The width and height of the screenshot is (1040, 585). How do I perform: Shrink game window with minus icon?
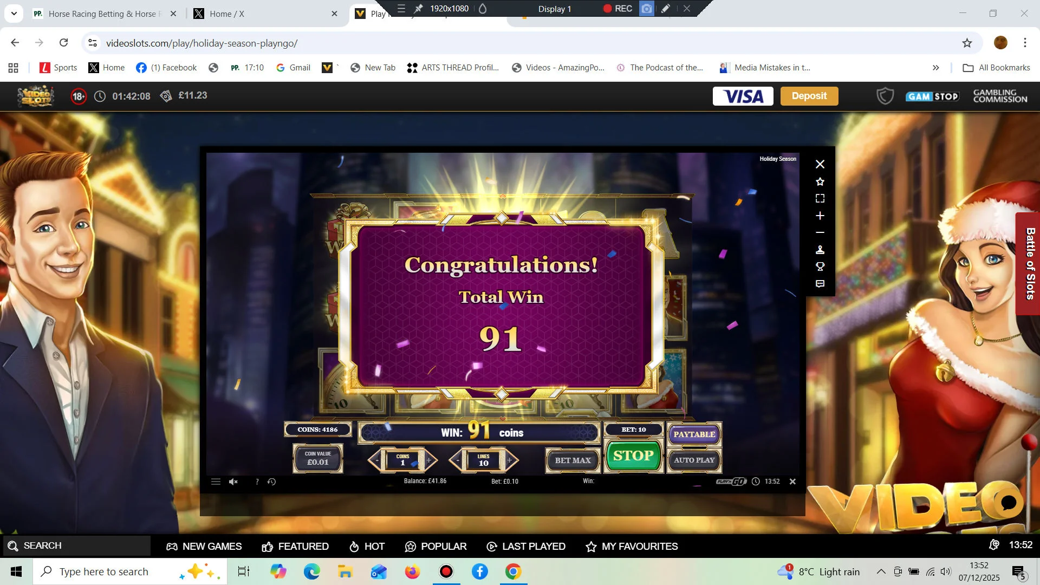(820, 232)
